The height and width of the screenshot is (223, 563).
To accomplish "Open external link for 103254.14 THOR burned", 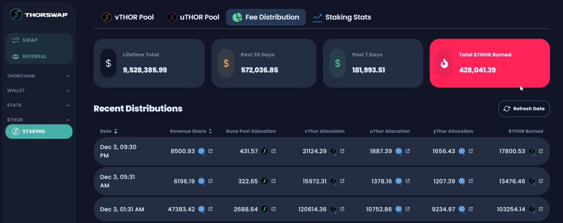I will click(540, 209).
